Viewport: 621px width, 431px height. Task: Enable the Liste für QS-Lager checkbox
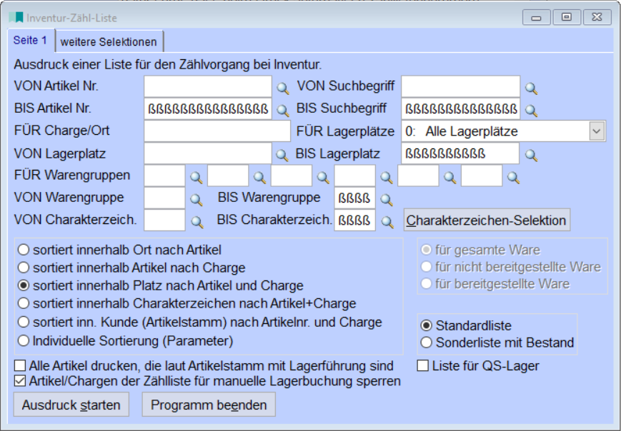click(x=422, y=366)
